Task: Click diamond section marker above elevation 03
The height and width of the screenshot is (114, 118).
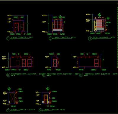Action: pyautogui.click(x=100, y=15)
